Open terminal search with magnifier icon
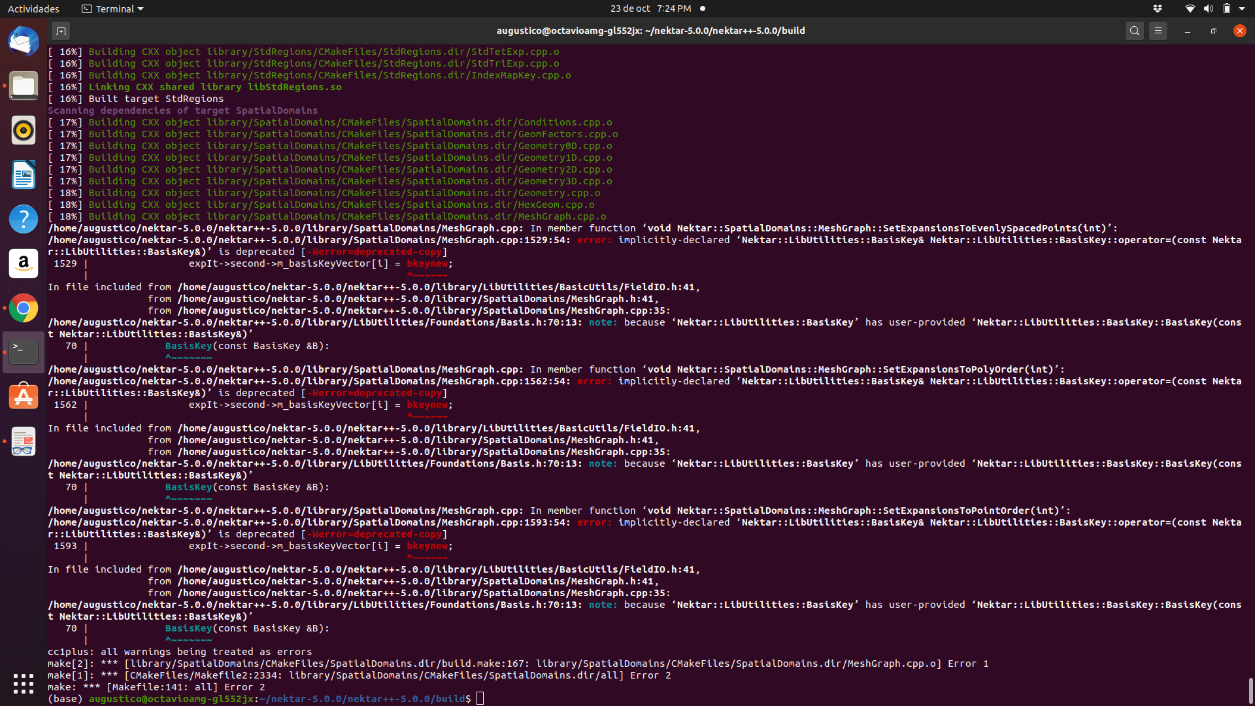The width and height of the screenshot is (1255, 706). point(1135,31)
